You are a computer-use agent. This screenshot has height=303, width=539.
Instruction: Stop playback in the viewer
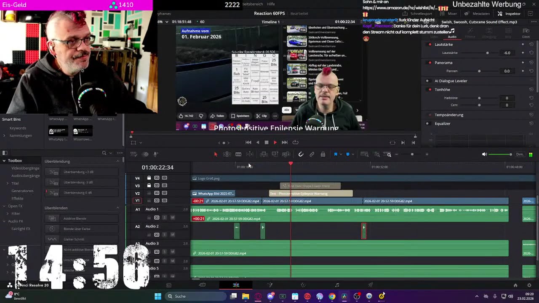[267, 142]
